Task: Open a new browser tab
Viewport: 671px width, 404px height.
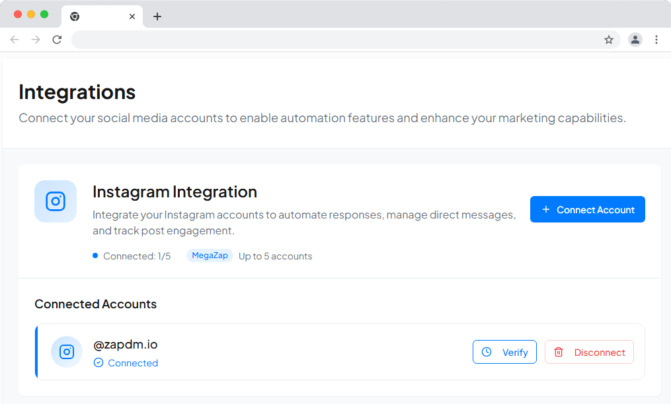Action: click(157, 17)
